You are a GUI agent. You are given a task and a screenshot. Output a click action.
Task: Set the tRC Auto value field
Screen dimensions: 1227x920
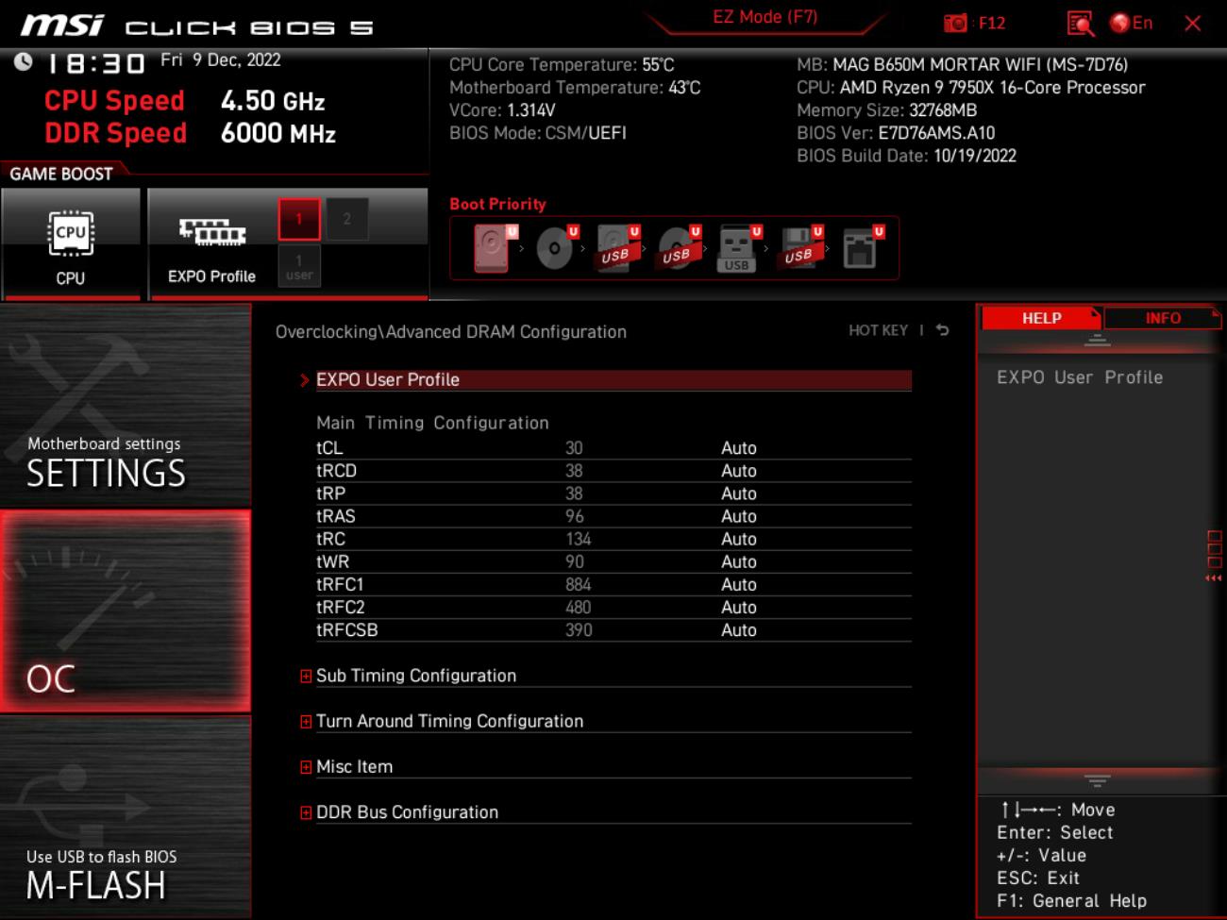[x=739, y=539]
